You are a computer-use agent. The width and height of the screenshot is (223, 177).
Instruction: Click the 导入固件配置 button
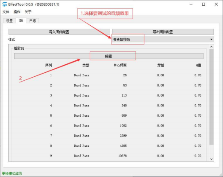pyautogui.click(x=59, y=32)
